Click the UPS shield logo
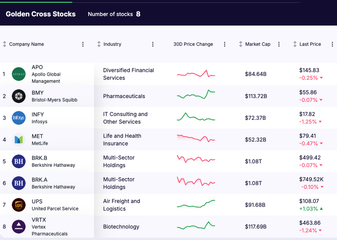The width and height of the screenshot is (337, 240). click(18, 205)
